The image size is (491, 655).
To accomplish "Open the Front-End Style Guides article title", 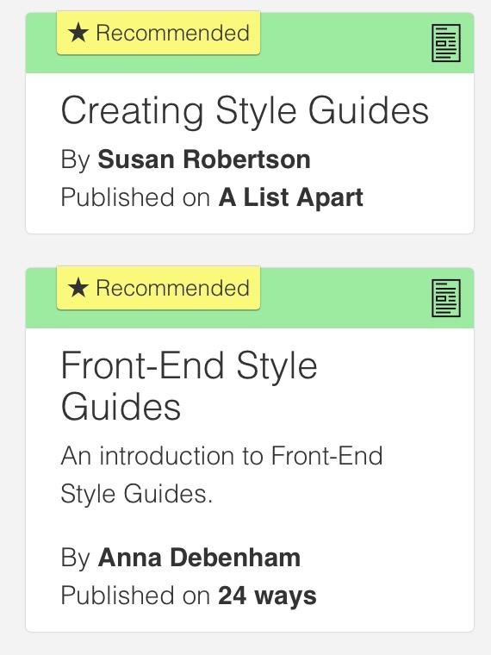I will tap(190, 386).
